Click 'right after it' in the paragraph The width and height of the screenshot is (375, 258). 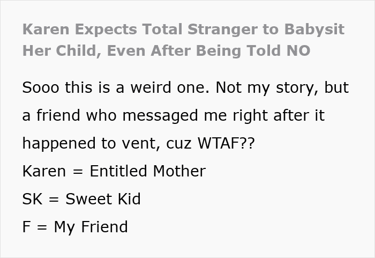[x=279, y=116]
